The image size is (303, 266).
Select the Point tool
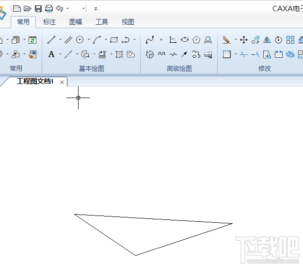click(161, 40)
